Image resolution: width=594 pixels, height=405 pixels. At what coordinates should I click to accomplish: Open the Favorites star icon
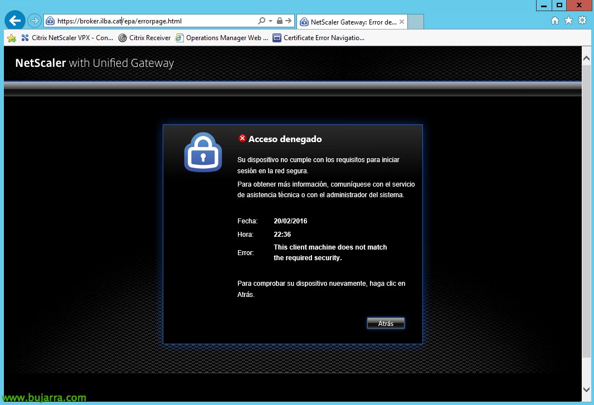(x=568, y=21)
